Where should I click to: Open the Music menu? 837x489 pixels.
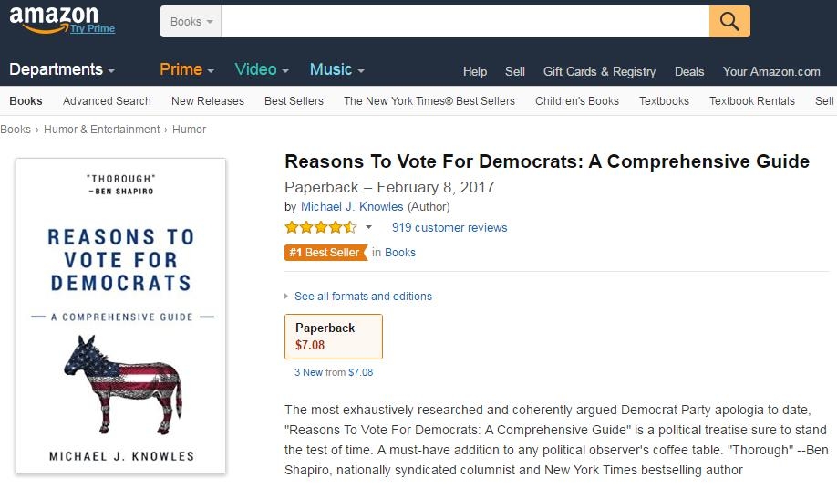336,70
